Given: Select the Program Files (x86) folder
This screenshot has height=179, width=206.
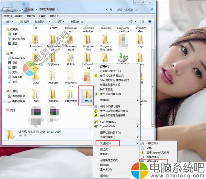Looking at the screenshot, I should (106, 43).
